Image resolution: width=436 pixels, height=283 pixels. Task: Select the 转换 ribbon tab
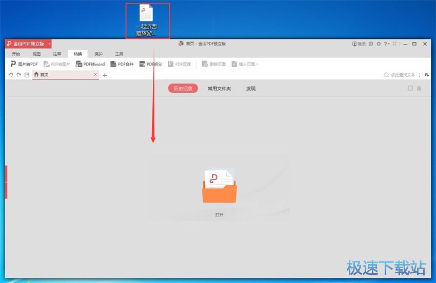pos(77,54)
